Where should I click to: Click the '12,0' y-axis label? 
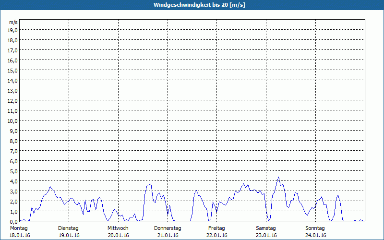pyautogui.click(x=13, y=101)
